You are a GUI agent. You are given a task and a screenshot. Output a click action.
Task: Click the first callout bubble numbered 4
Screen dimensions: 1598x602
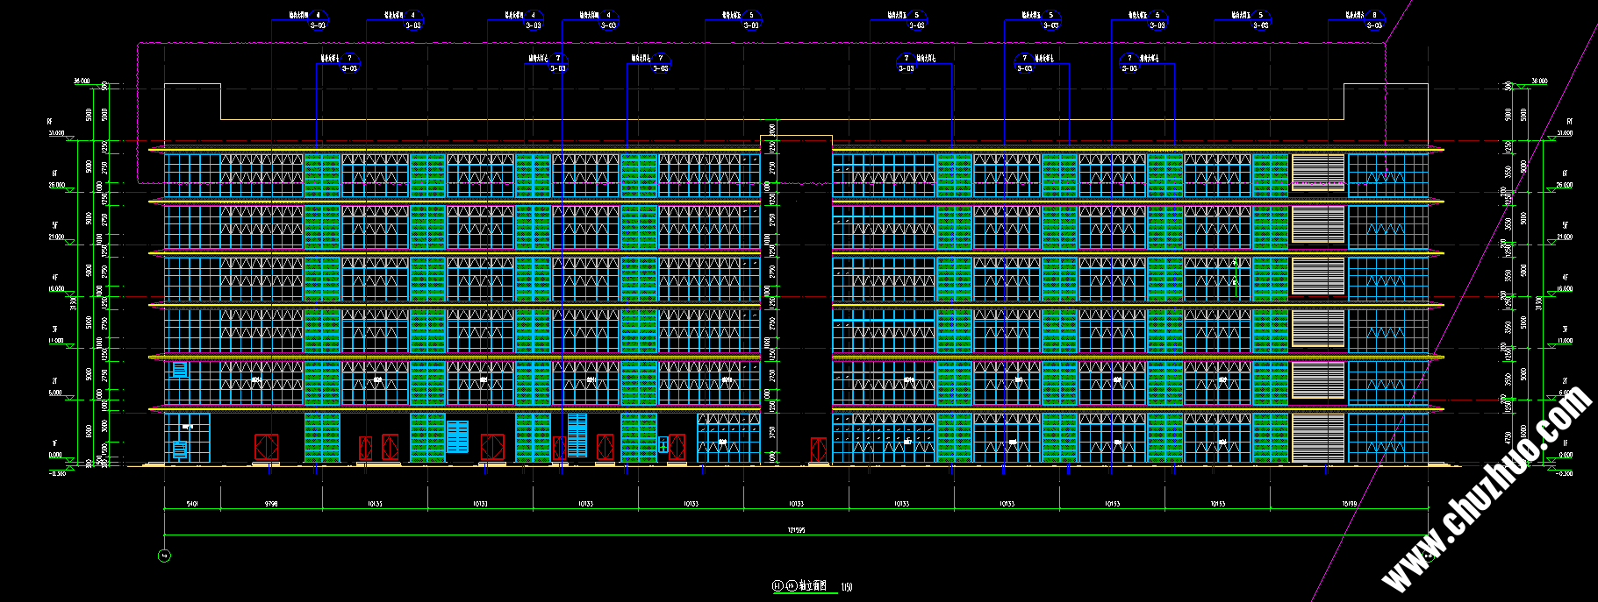coord(318,16)
